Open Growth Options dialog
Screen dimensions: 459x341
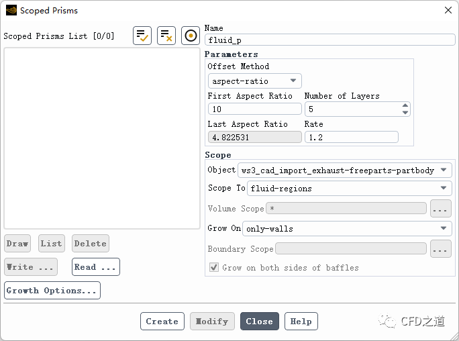(52, 291)
